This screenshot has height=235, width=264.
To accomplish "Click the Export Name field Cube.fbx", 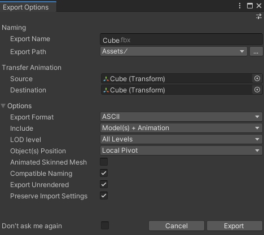I will pos(181,39).
